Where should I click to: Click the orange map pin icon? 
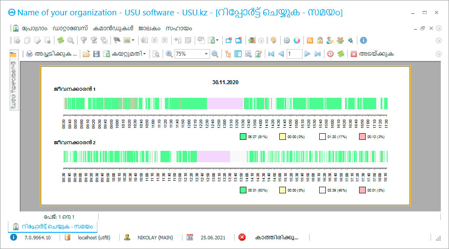click(274, 40)
